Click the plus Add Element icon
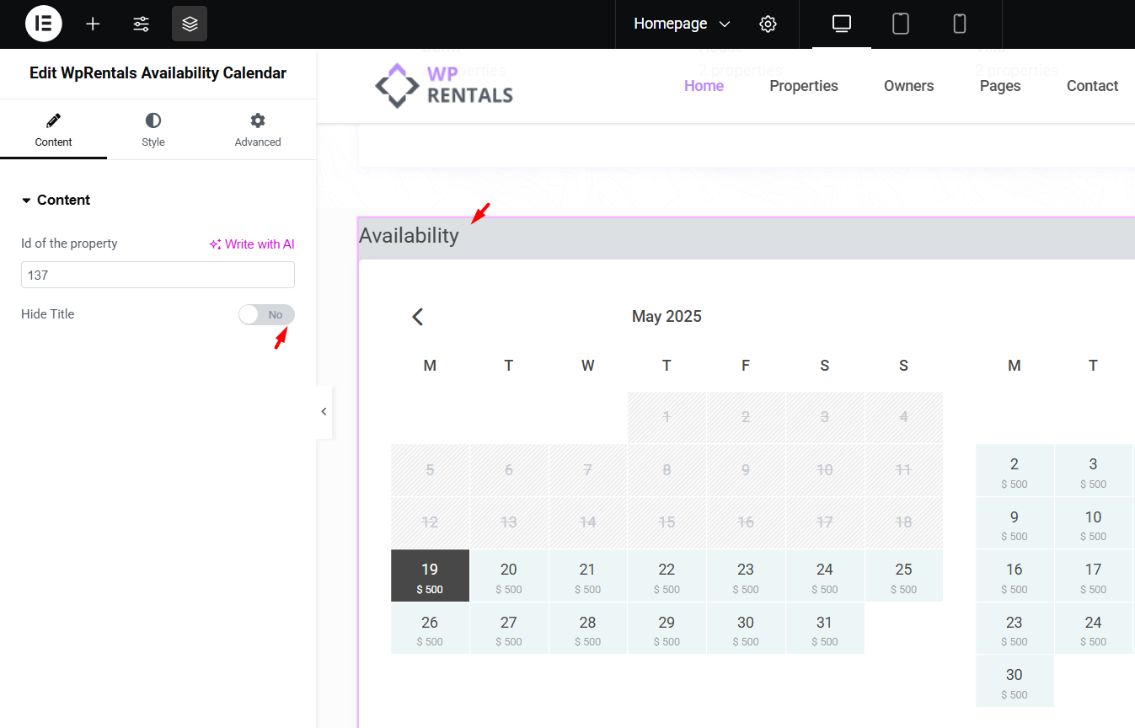 pos(93,24)
